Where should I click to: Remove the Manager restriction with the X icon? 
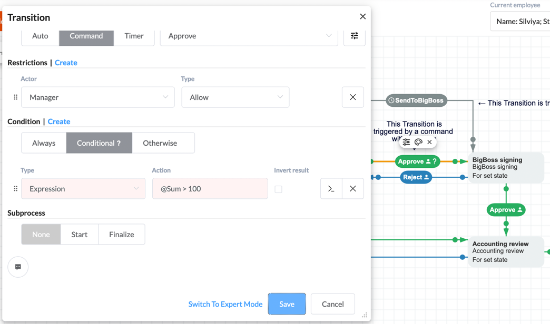click(352, 97)
